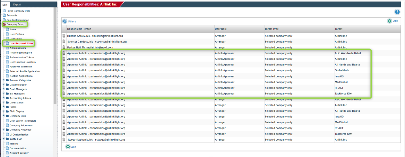Switch to the Export tab
This screenshot has height=157, width=405.
click(x=17, y=5)
